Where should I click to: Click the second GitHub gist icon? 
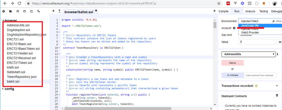click(24, 11)
